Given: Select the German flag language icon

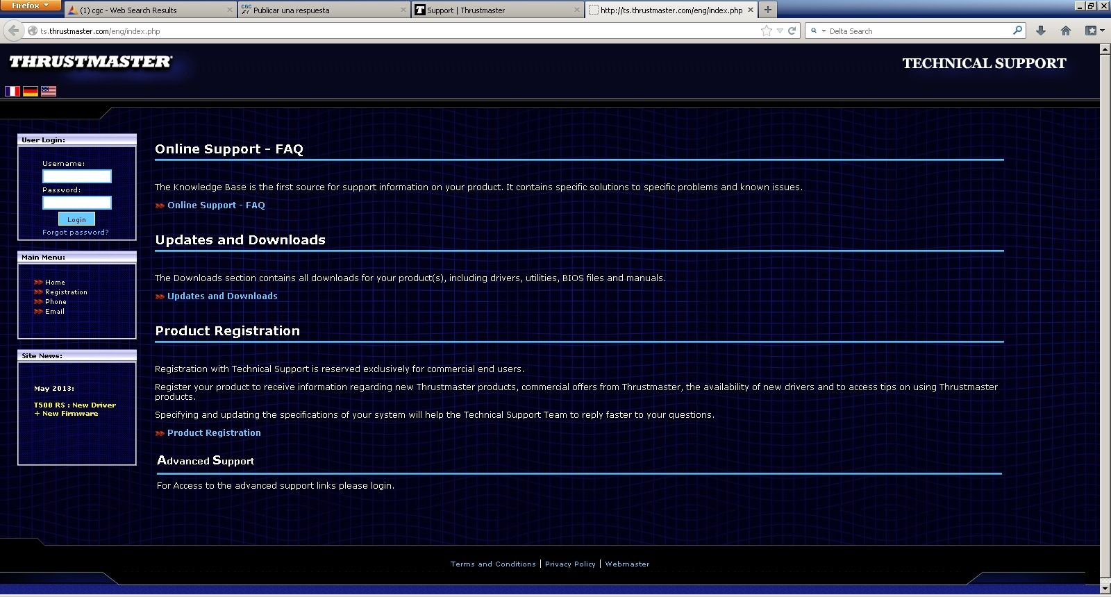Looking at the screenshot, I should point(31,91).
